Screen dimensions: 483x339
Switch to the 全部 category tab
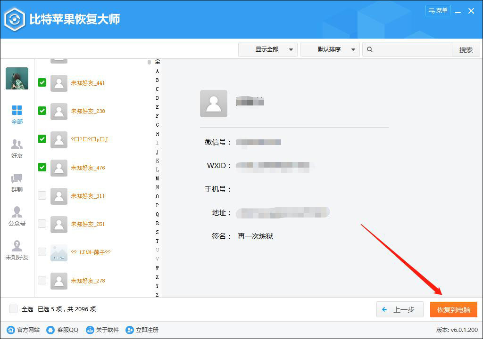coord(17,113)
